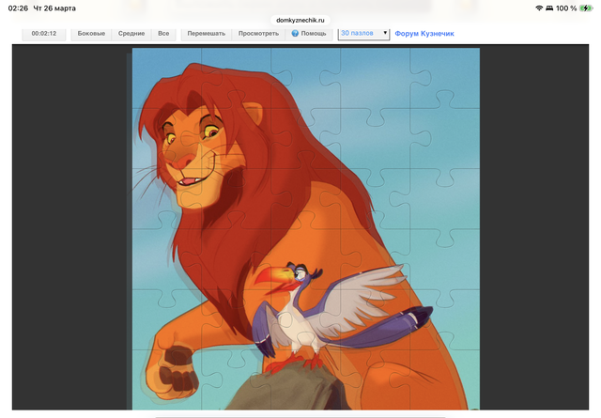
Task: Tap the battery icon in status bar
Action: click(586, 8)
